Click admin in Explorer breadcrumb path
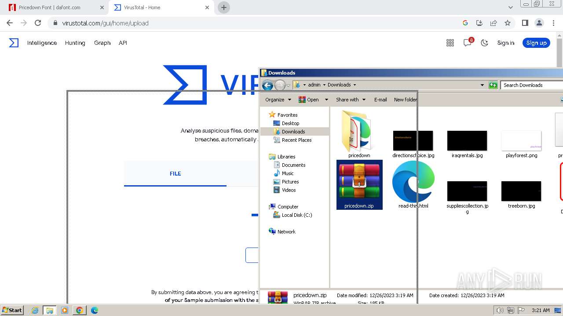The width and height of the screenshot is (563, 316). 314,85
